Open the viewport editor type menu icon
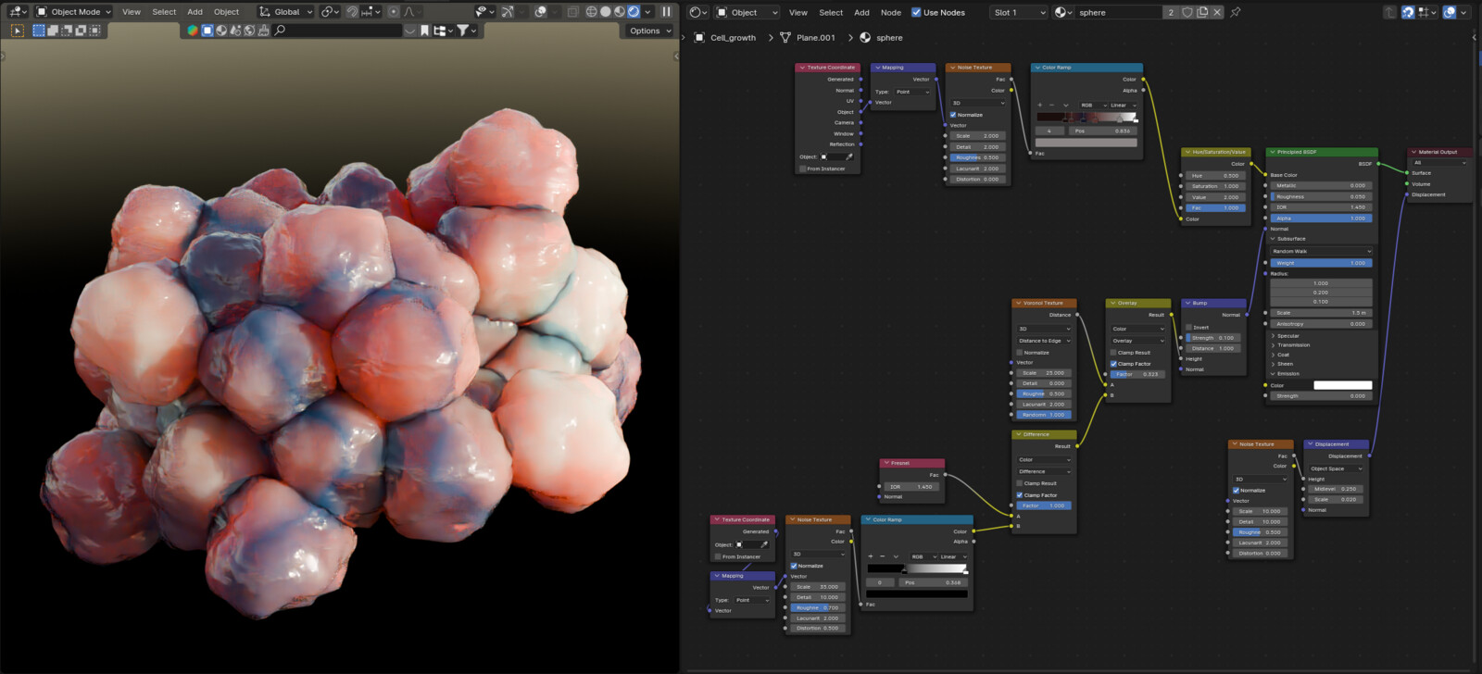The image size is (1482, 674). point(17,12)
